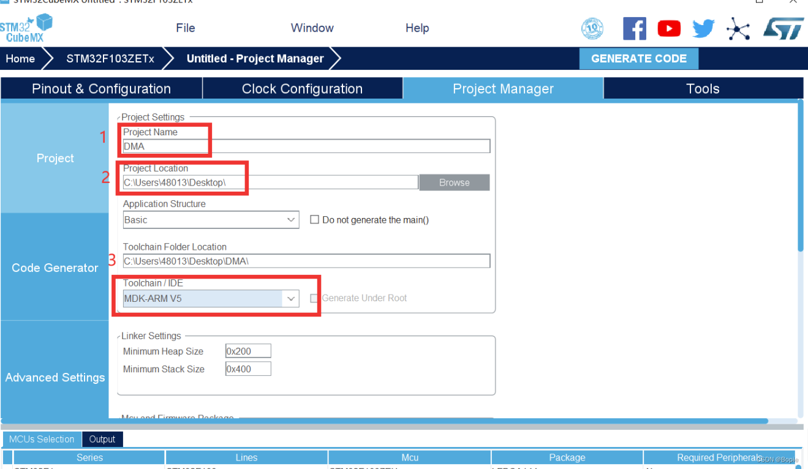Screen dimensions: 808x469
Task: Open the YouTube icon link
Action: pyautogui.click(x=669, y=29)
